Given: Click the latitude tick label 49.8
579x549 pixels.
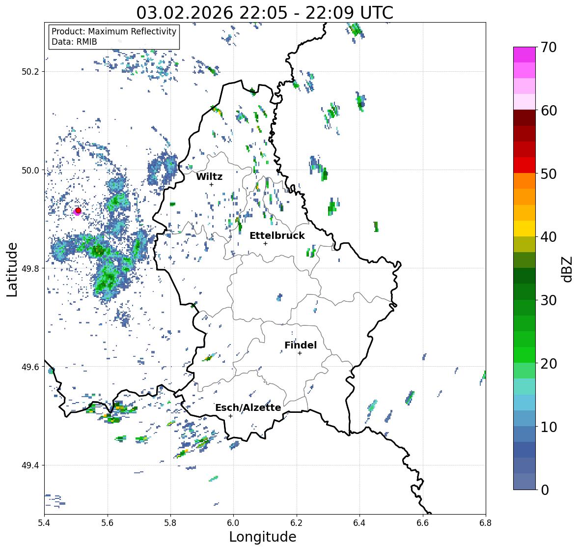Looking at the screenshot, I should click(30, 268).
